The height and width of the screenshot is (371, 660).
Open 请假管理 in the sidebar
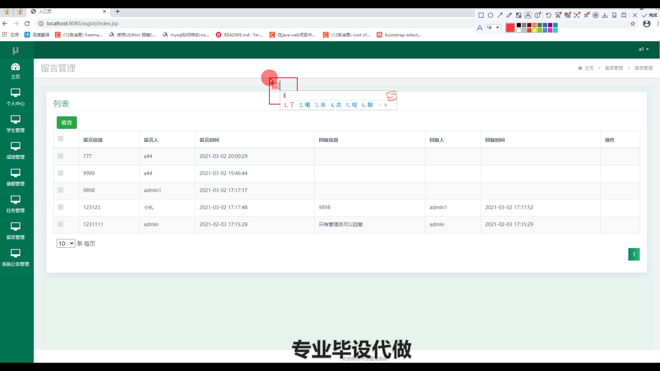point(15,178)
